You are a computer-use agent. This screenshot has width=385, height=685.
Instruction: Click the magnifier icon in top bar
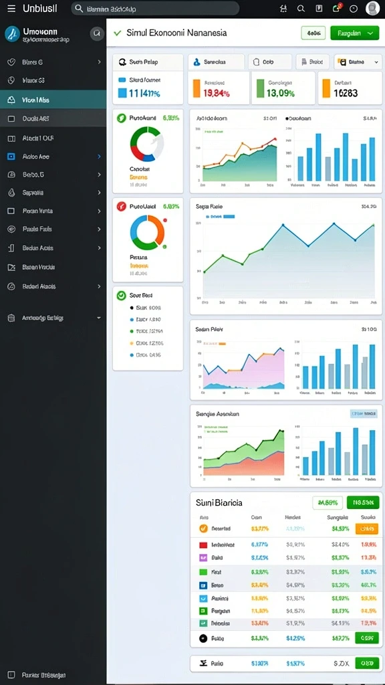click(x=301, y=8)
